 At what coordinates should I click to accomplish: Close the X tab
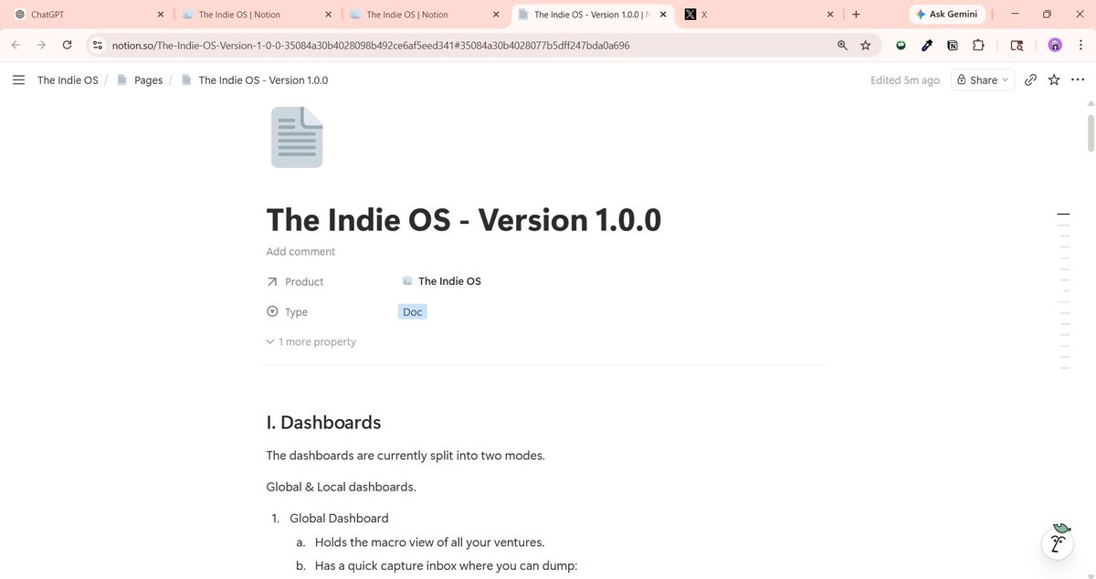tap(830, 15)
